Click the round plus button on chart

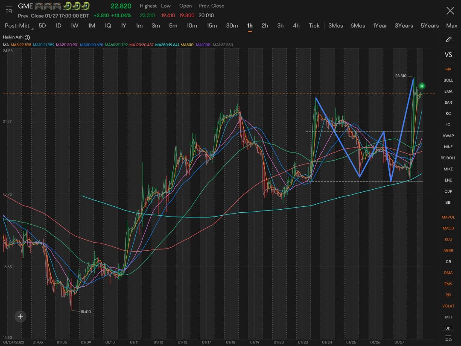(20, 317)
